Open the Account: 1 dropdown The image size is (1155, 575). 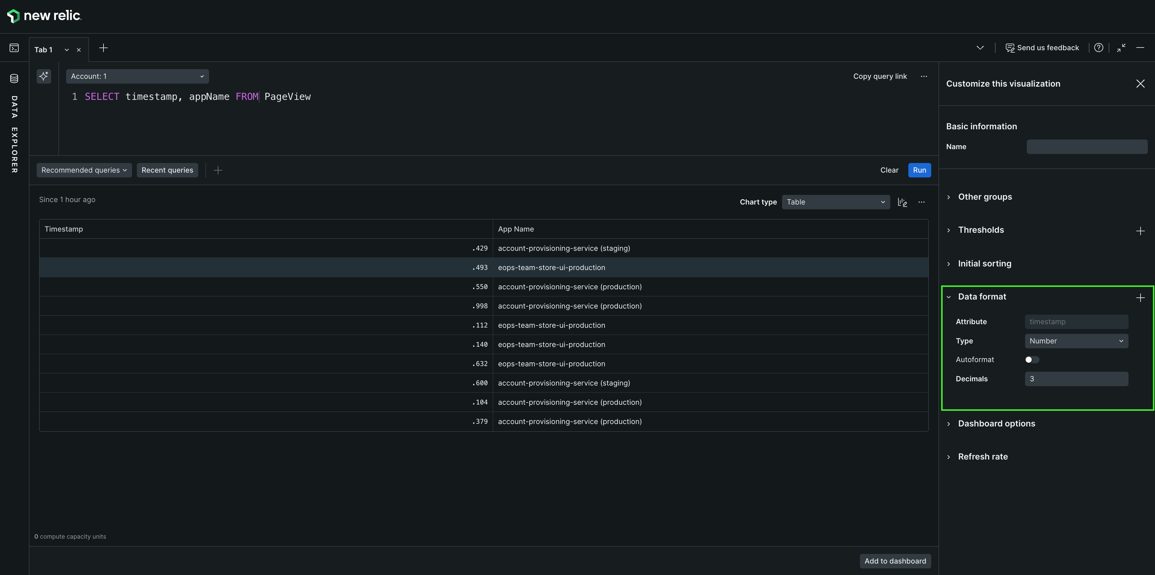(137, 76)
